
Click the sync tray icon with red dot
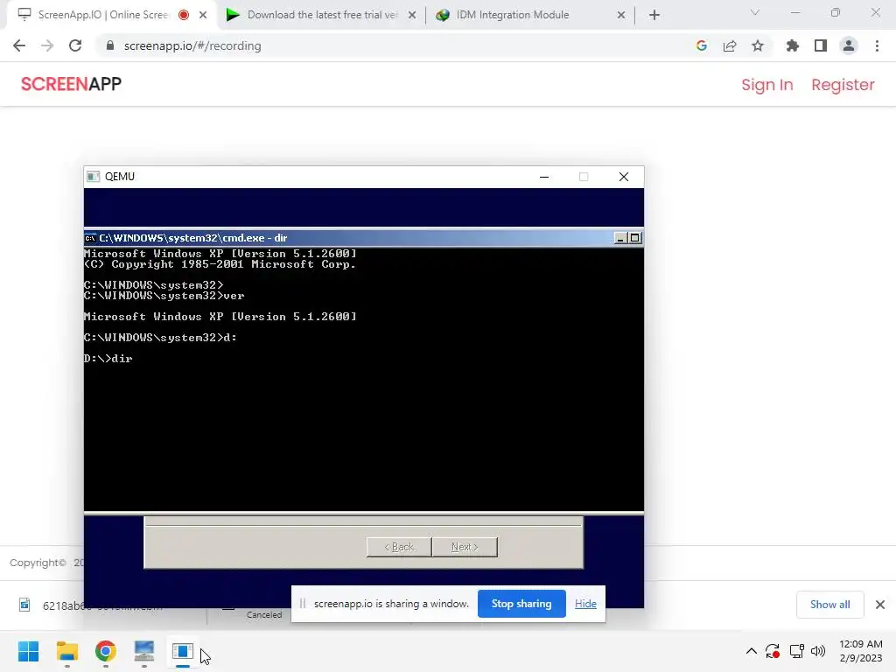(x=773, y=651)
